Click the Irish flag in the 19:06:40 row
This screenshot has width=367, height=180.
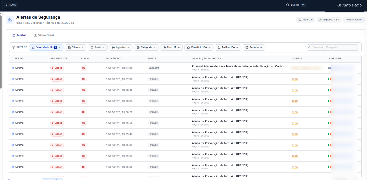[329, 90]
